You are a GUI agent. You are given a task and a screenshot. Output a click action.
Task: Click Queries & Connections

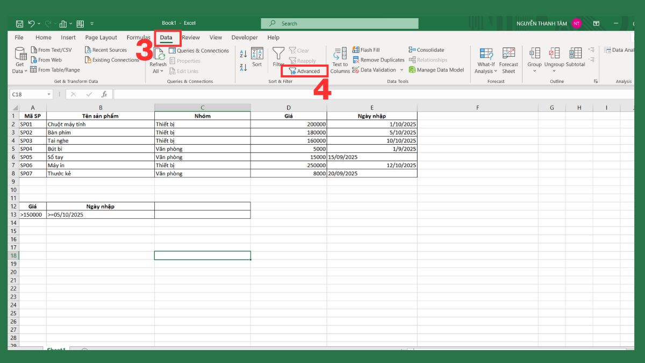(x=199, y=49)
